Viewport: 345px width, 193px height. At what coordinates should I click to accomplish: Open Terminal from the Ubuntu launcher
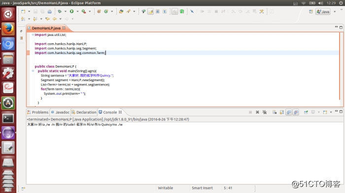[x=8, y=118]
